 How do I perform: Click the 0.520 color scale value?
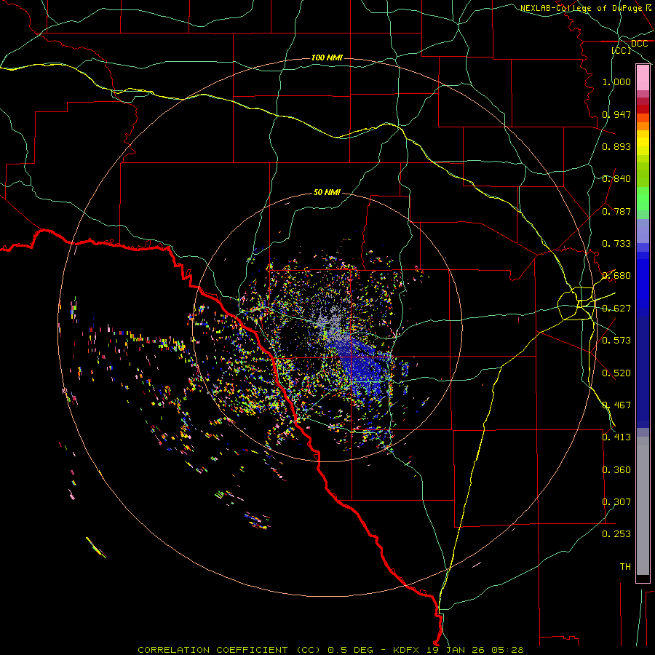616,373
